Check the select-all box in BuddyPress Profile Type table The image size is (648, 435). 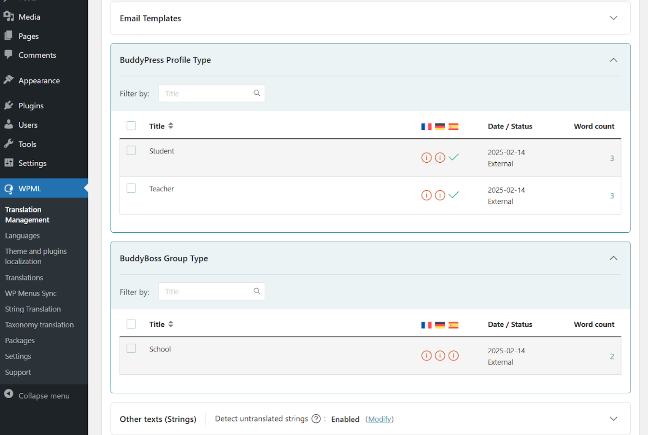coord(131,126)
